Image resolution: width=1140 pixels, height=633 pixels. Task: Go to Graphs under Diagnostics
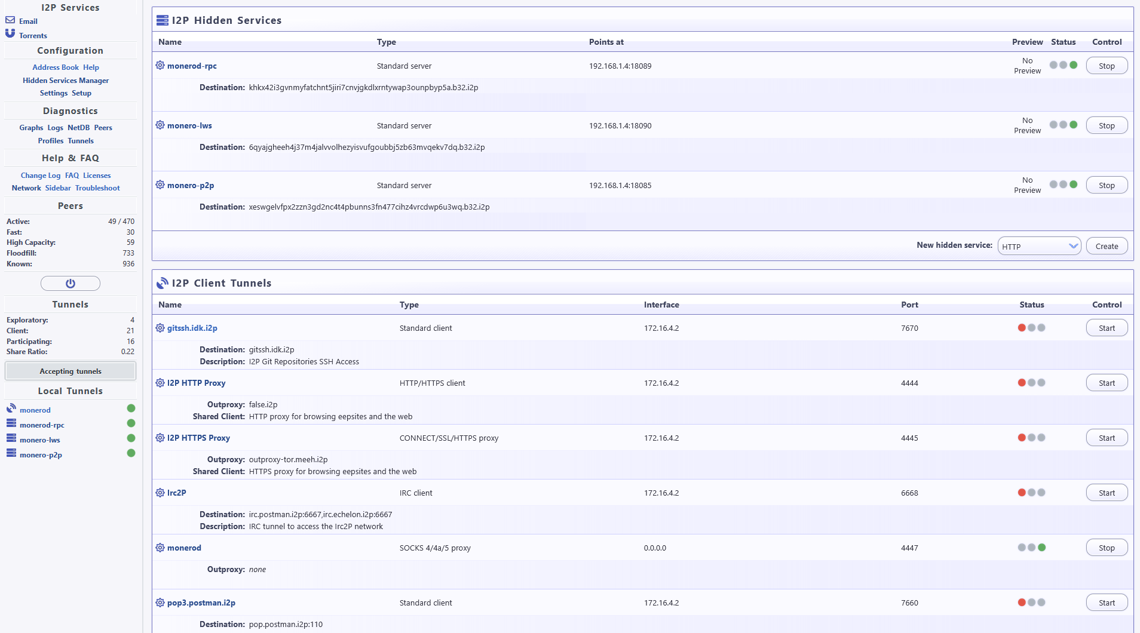tap(31, 127)
